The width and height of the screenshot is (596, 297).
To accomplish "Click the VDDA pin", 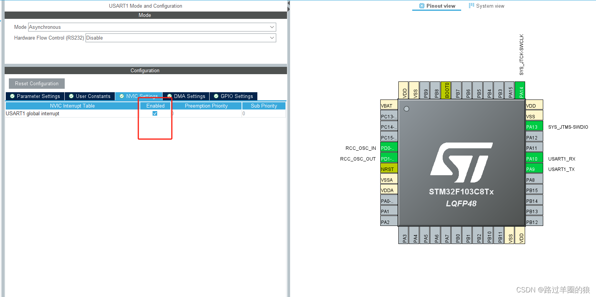I will [389, 190].
